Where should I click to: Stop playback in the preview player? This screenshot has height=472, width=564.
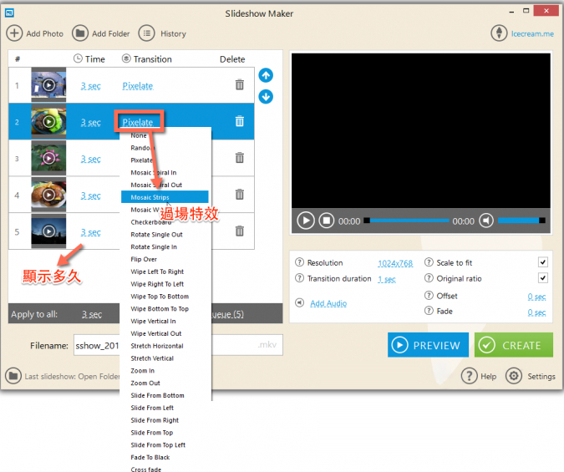pyautogui.click(x=327, y=221)
